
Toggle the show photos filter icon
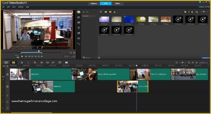click(110, 12)
